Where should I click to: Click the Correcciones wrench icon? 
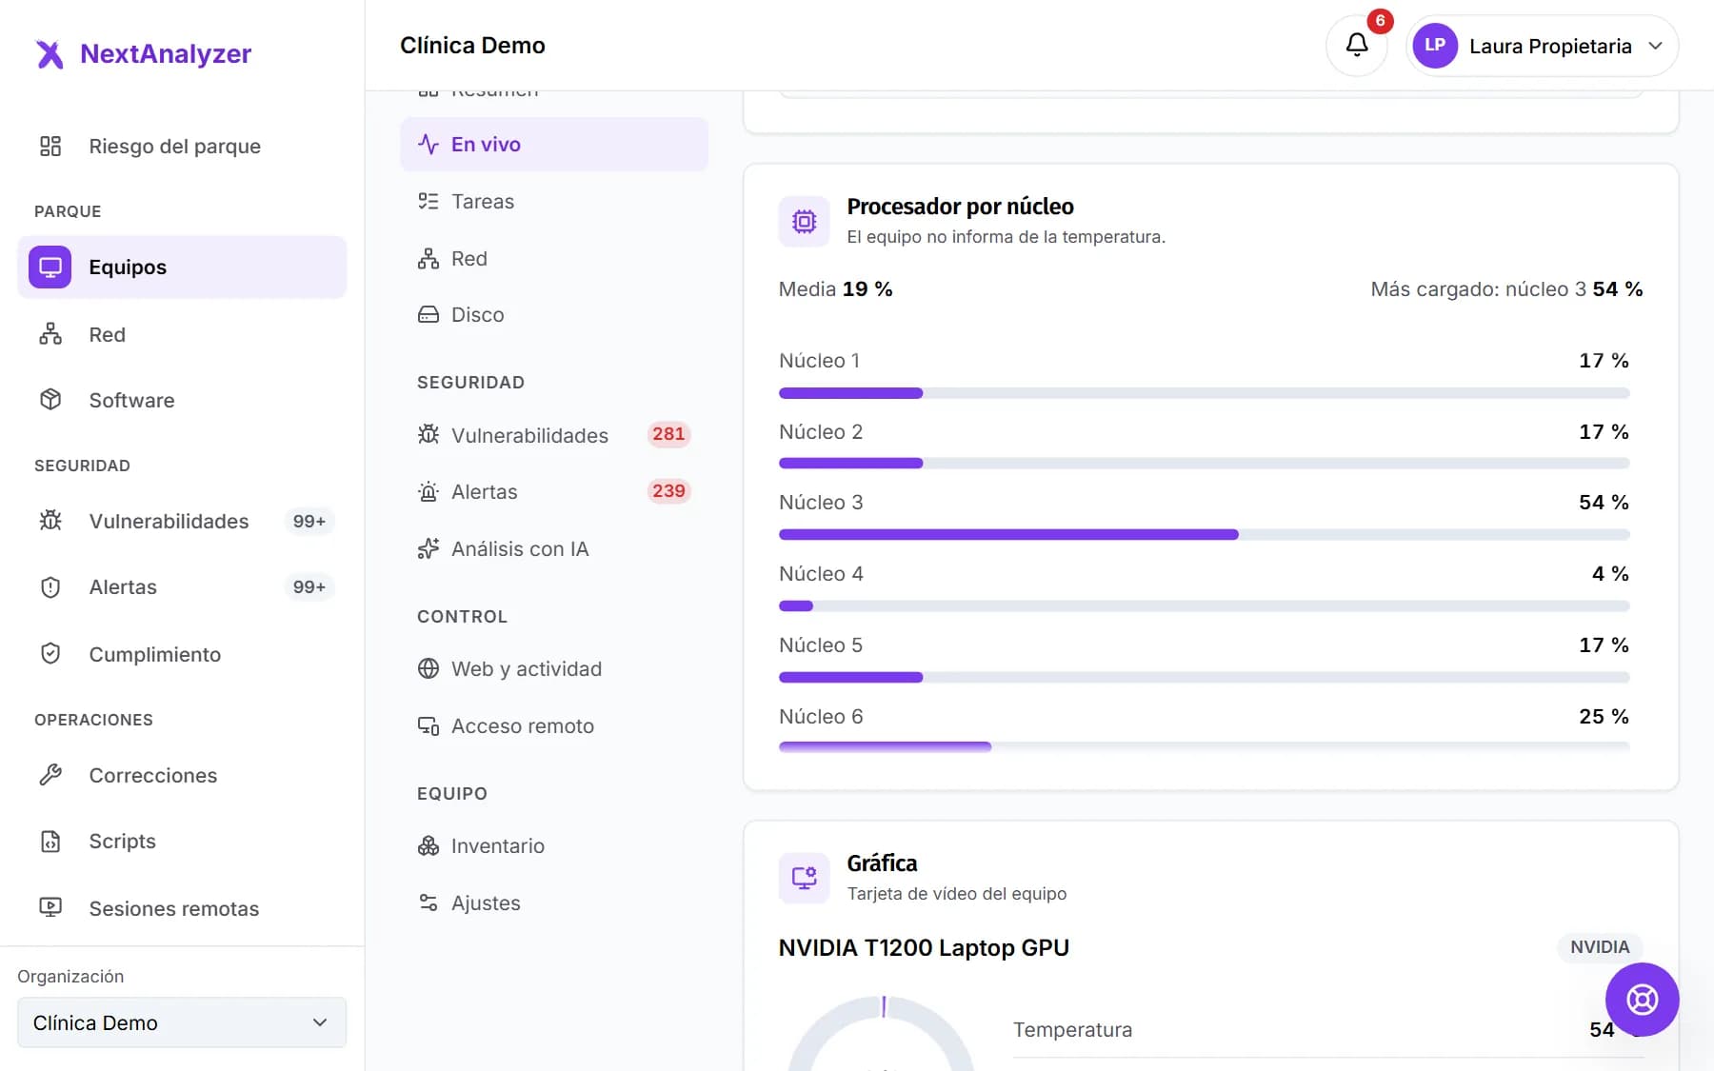coord(50,775)
